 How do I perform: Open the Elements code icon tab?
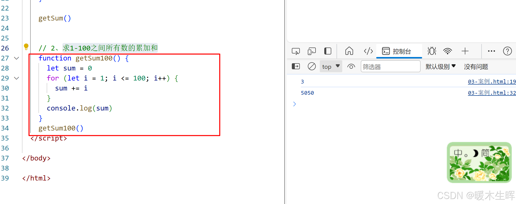point(368,51)
